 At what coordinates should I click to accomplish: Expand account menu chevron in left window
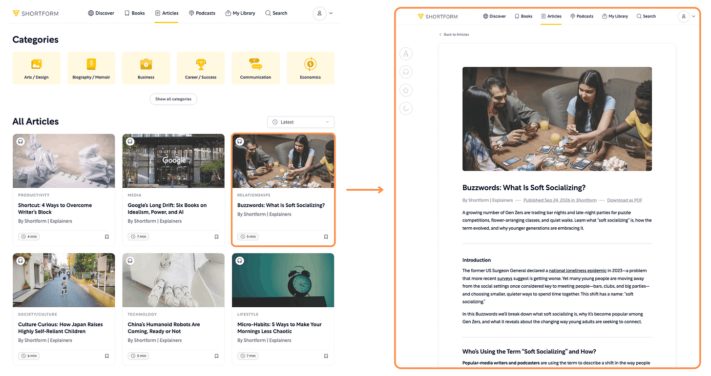click(x=331, y=14)
